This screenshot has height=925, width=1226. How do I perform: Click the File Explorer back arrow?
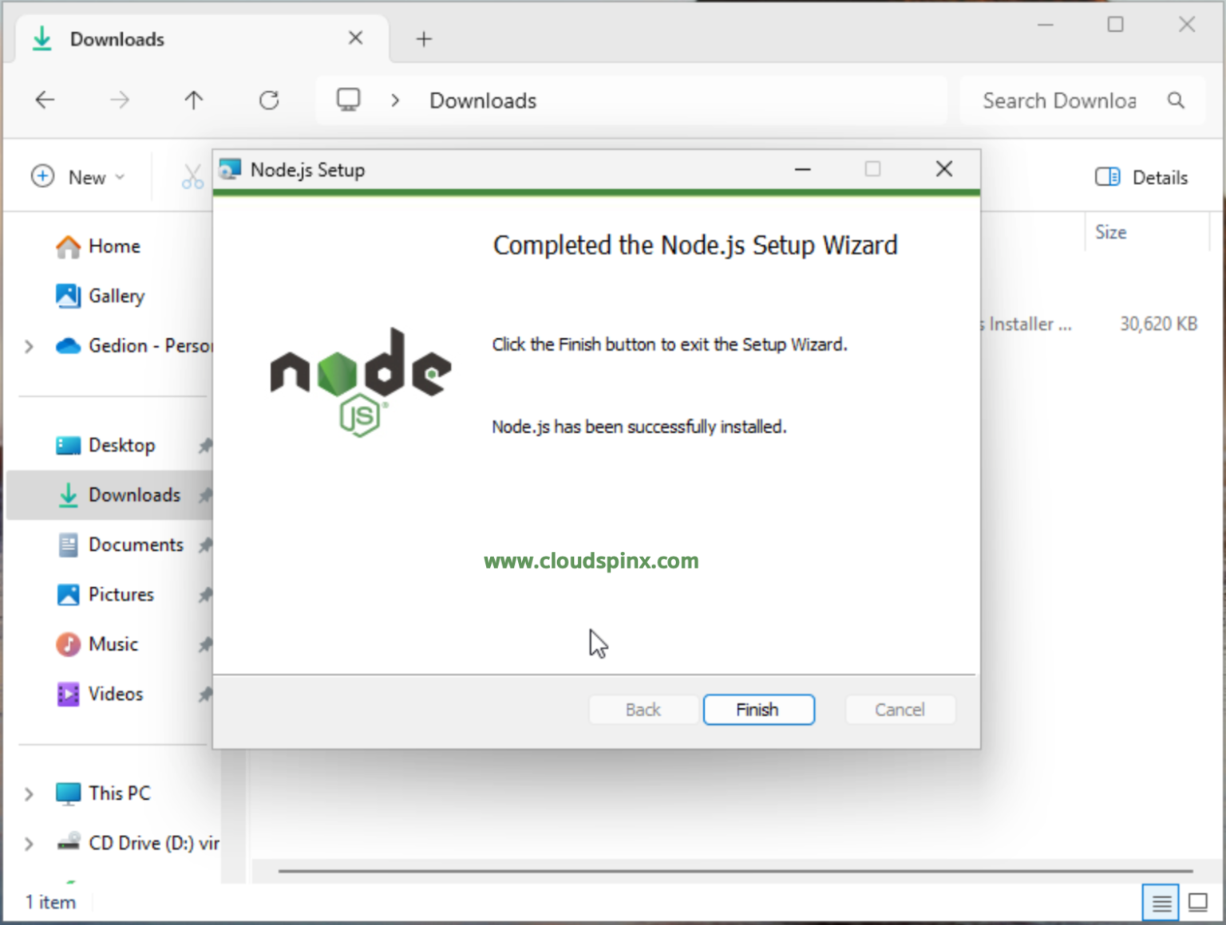45,100
